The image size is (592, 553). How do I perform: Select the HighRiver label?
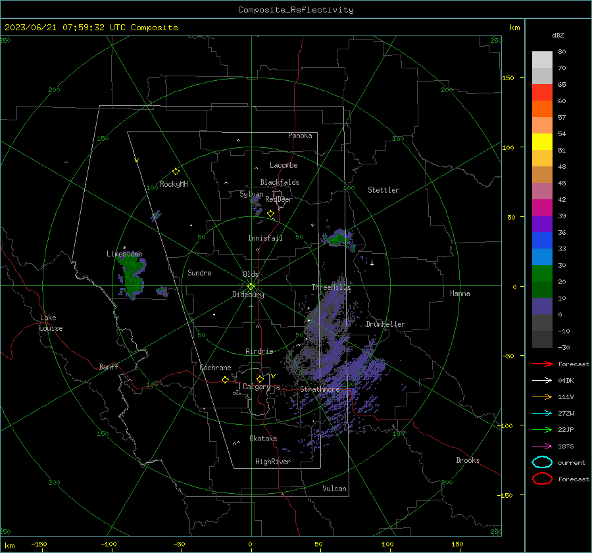pyautogui.click(x=273, y=462)
